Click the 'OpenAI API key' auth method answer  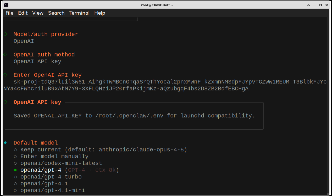(37, 61)
